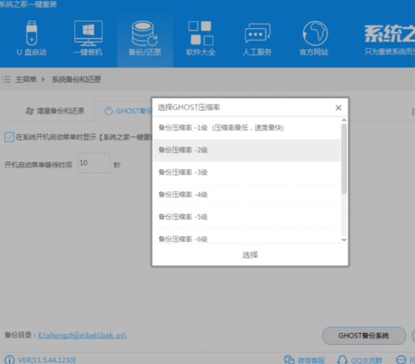415x364 pixels.
Task: Switch to the GHOST备份 tab
Action: (128, 110)
